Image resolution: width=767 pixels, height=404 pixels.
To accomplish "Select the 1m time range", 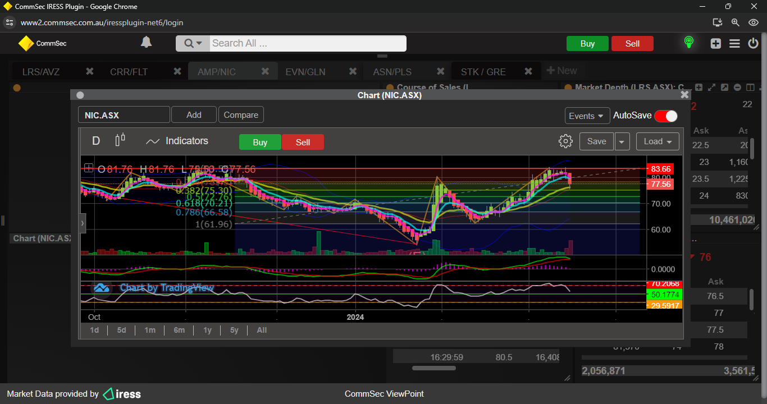I will 149,330.
